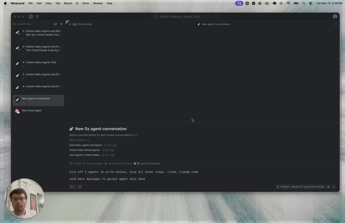Select the New cloud agent tab
This screenshot has width=345, height=223.
coord(38,111)
